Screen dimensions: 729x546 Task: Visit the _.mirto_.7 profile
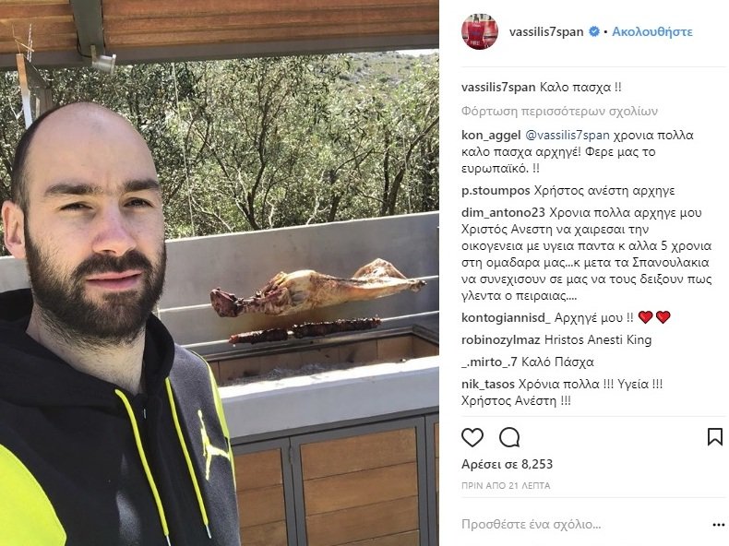coord(490,362)
